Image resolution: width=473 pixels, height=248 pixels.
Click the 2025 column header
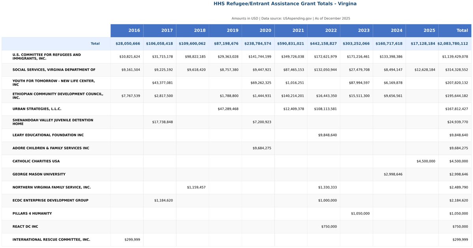423,30
